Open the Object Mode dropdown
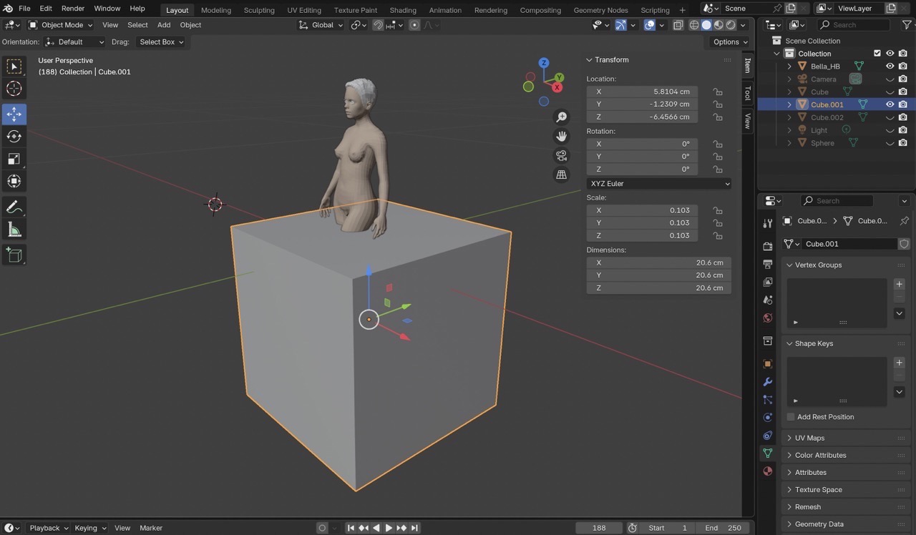Image resolution: width=916 pixels, height=535 pixels. coord(62,25)
